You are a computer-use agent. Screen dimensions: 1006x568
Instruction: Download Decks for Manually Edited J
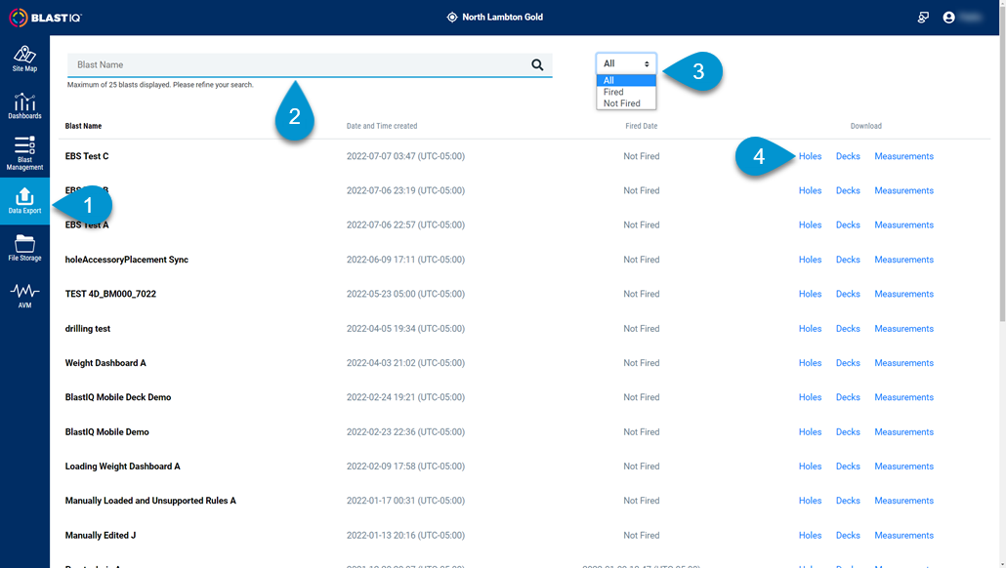point(848,535)
